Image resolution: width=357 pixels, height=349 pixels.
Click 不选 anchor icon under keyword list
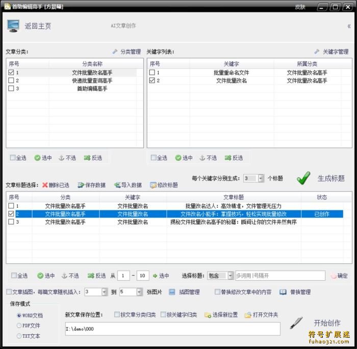tap(202, 157)
